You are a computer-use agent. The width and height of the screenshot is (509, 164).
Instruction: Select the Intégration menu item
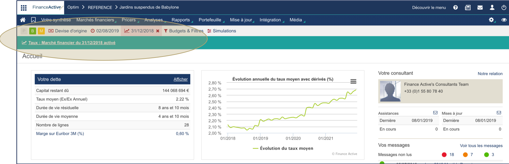[x=270, y=20]
